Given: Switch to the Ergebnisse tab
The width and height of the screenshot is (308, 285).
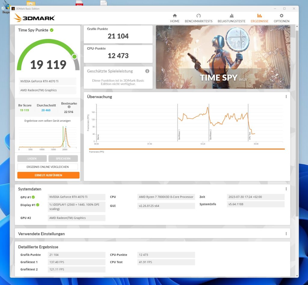Looking at the screenshot, I should (259, 18).
